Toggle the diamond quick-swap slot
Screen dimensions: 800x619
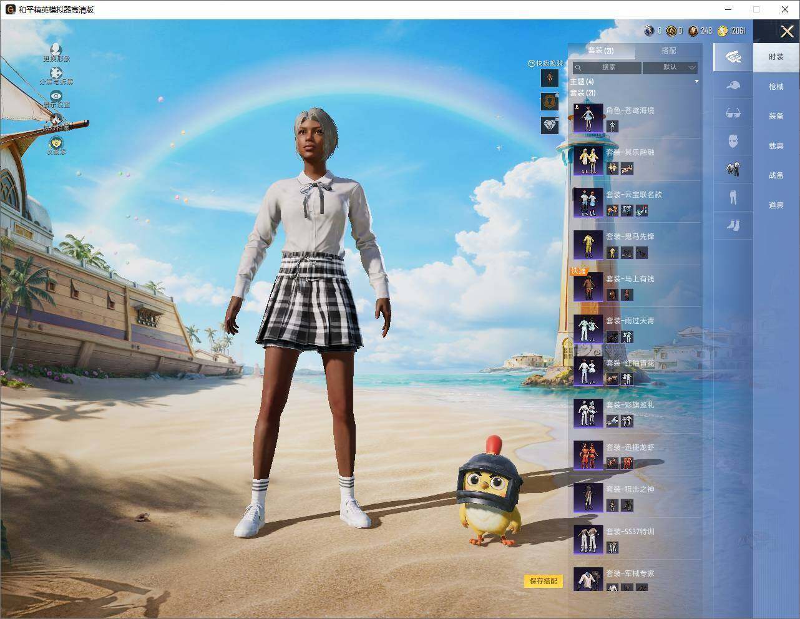(550, 125)
